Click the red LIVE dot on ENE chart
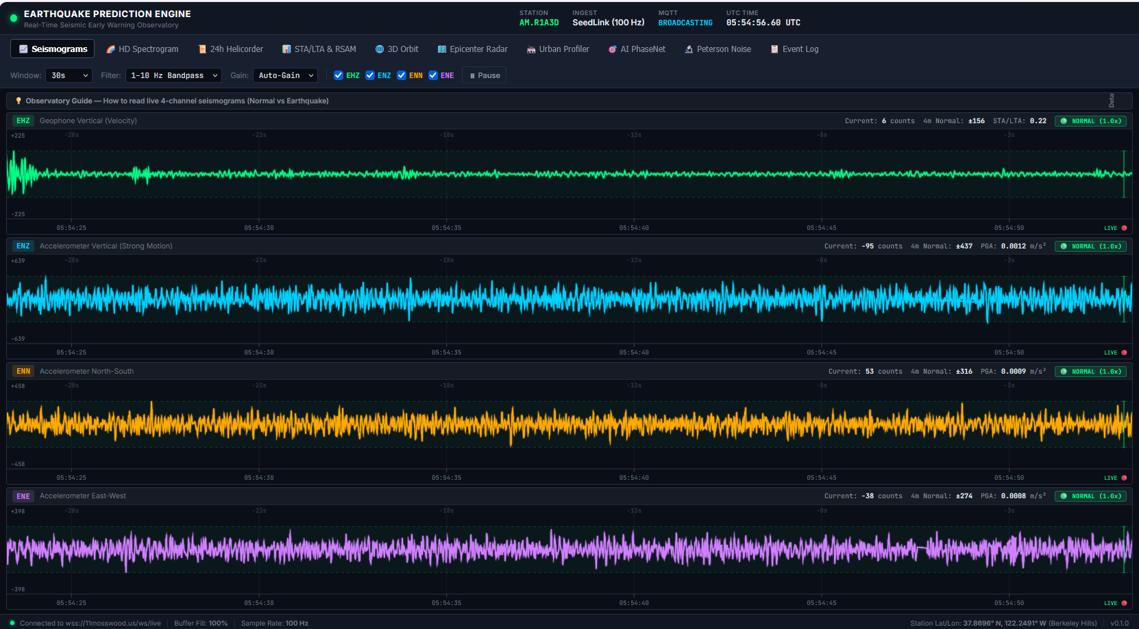Image resolution: width=1139 pixels, height=629 pixels. click(1124, 603)
